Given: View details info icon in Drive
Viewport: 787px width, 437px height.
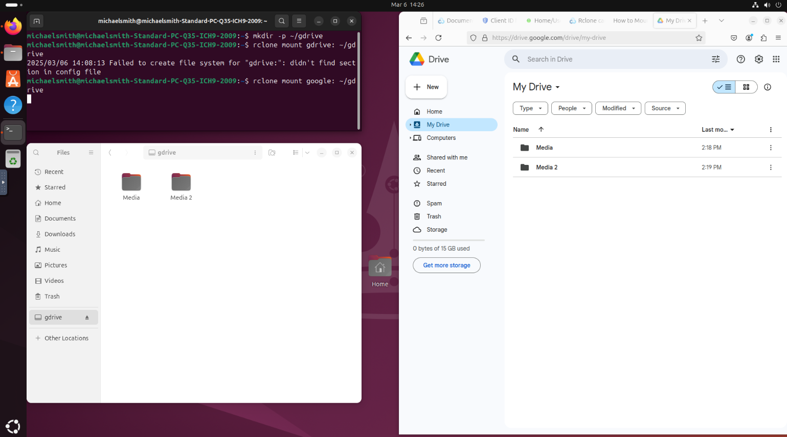Looking at the screenshot, I should point(768,87).
